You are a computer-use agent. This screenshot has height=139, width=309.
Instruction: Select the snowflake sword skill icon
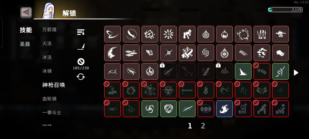(187, 53)
